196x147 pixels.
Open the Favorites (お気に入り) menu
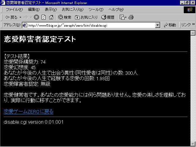click(73, 9)
